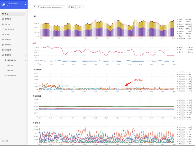Collapse the sidebar using the arrow icon
195x146 pixels.
26,4
